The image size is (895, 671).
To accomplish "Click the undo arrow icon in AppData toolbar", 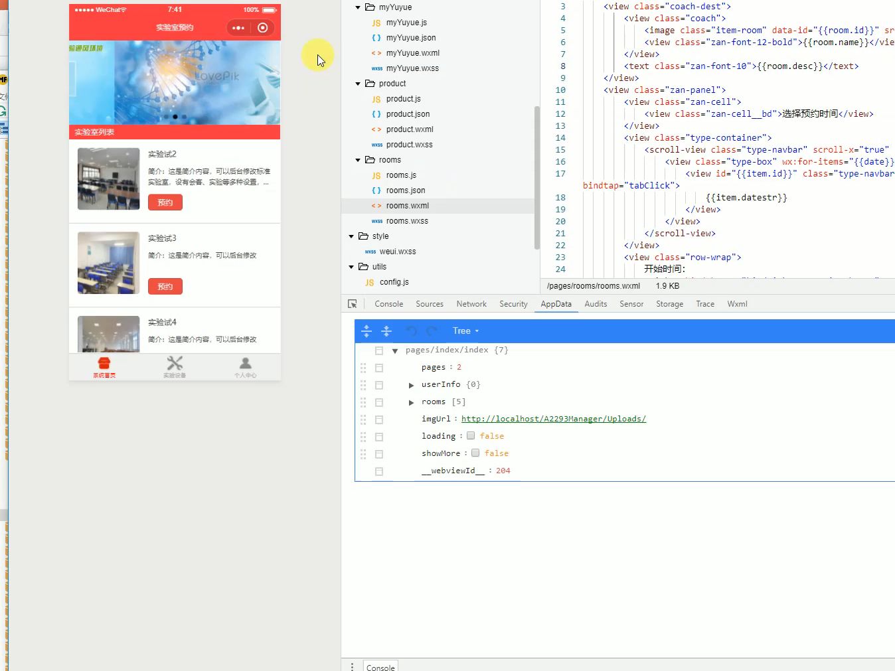I will coord(411,331).
